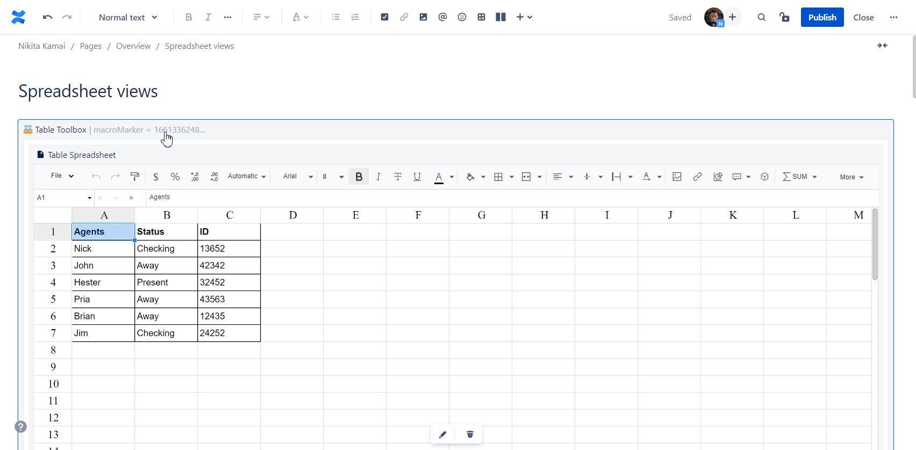Insert an emoji from the editor toolbar
Screen dimensions: 916x450
(462, 17)
